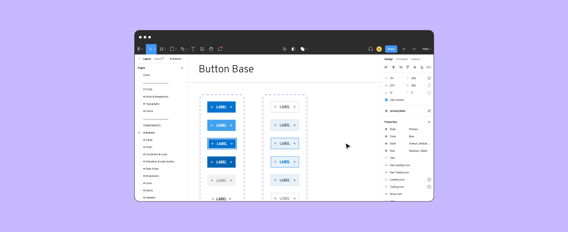
Task: Switch to the Prototype tab
Action: pyautogui.click(x=402, y=59)
